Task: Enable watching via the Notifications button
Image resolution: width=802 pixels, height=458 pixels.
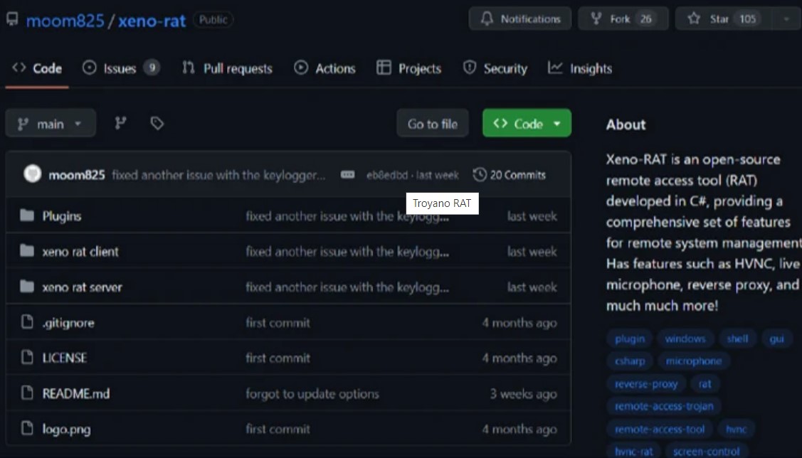Action: 520,18
